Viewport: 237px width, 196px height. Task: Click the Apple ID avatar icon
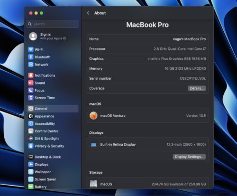(33, 37)
